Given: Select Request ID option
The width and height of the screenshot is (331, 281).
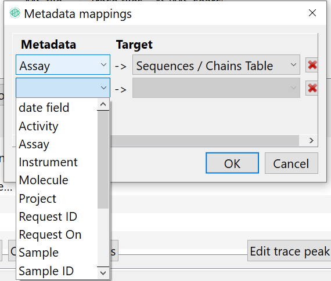Looking at the screenshot, I should click(x=48, y=217).
